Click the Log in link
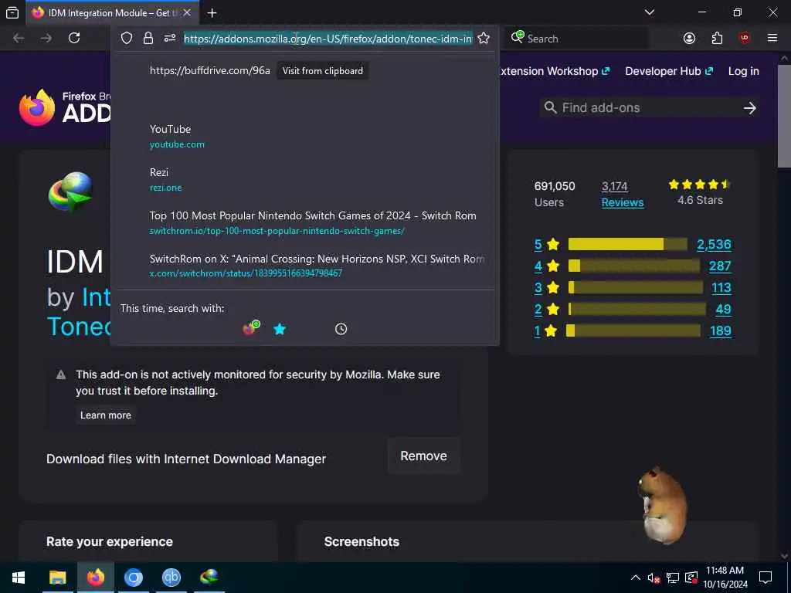This screenshot has width=791, height=593. [744, 71]
